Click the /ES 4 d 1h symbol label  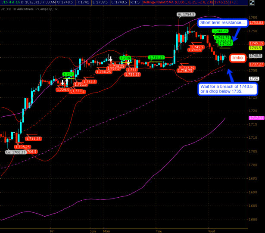10,3
